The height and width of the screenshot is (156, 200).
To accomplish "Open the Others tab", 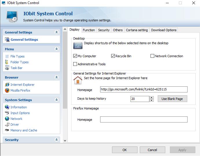I will (x=118, y=30).
